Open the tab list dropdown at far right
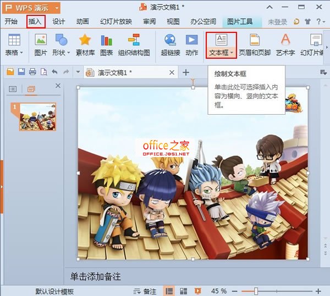The width and height of the screenshot is (330, 296). pyautogui.click(x=323, y=72)
